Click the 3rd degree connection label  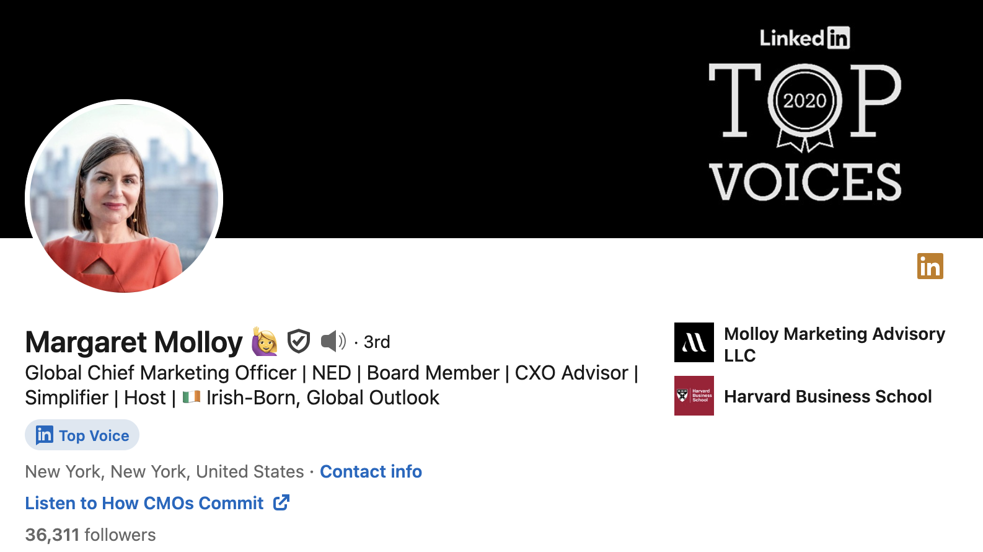[376, 342]
